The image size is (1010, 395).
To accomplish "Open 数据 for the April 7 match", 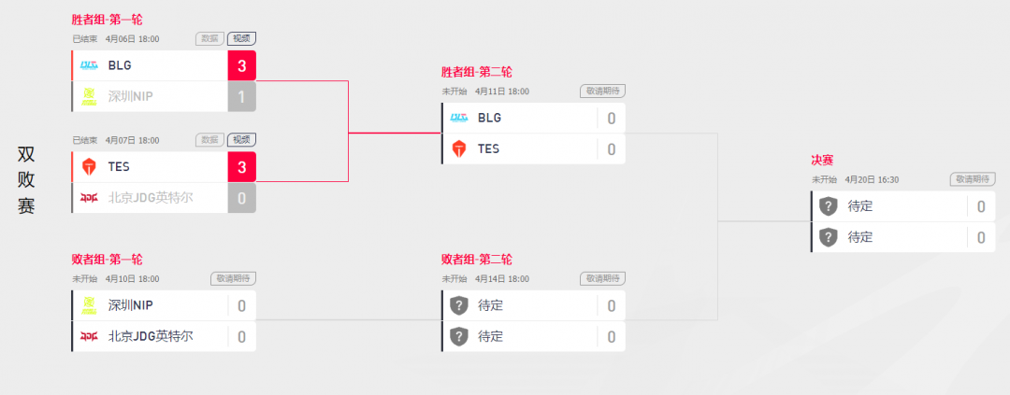I will pyautogui.click(x=210, y=139).
